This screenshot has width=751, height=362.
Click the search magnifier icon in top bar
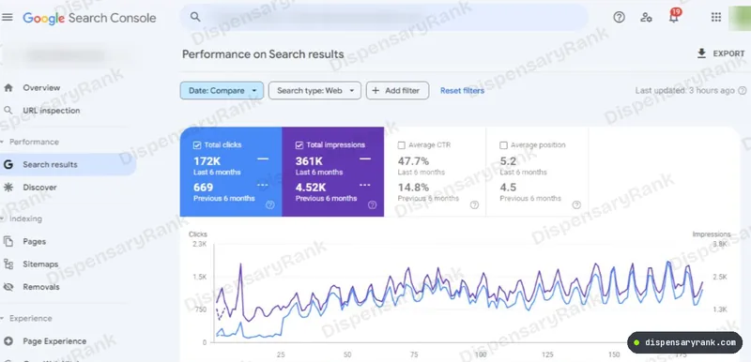pos(195,17)
